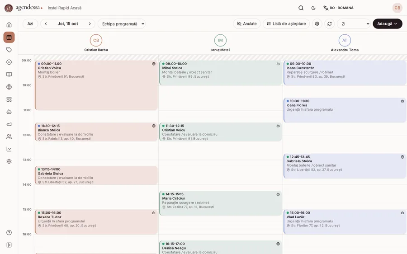This screenshot has height=254, width=407.
Task: Open the robot assistant icon in sidebar
Action: pyautogui.click(x=9, y=112)
